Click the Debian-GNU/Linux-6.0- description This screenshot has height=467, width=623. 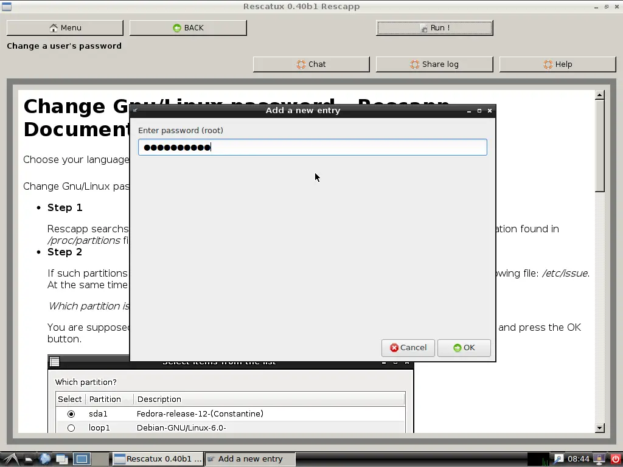(181, 427)
